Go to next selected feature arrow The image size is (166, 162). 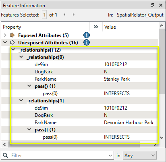[x=73, y=15]
